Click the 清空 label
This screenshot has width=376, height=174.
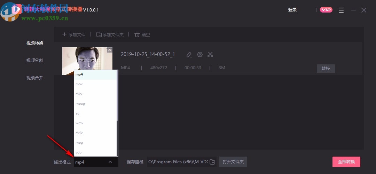point(146,35)
